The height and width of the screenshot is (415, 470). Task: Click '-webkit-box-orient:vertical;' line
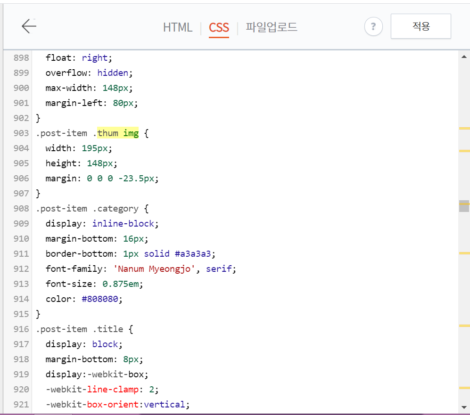pyautogui.click(x=117, y=404)
